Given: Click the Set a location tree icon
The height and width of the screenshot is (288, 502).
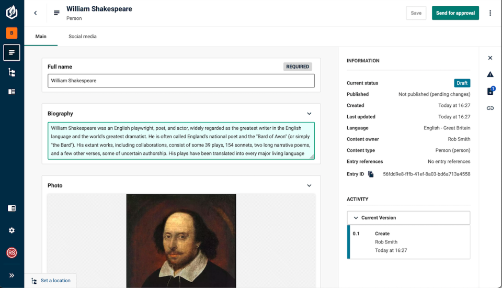Looking at the screenshot, I should point(35,281).
